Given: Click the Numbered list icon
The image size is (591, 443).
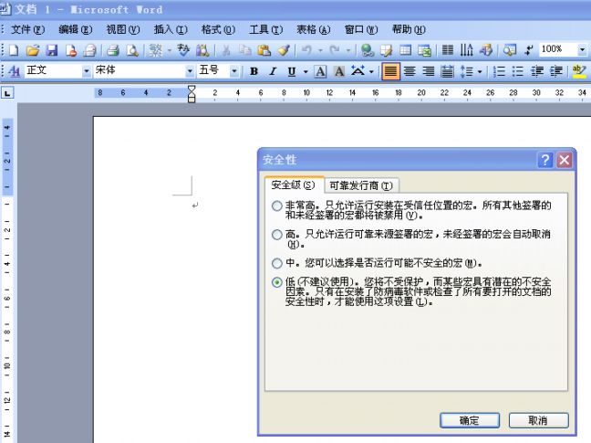Looking at the screenshot, I should [x=499, y=71].
